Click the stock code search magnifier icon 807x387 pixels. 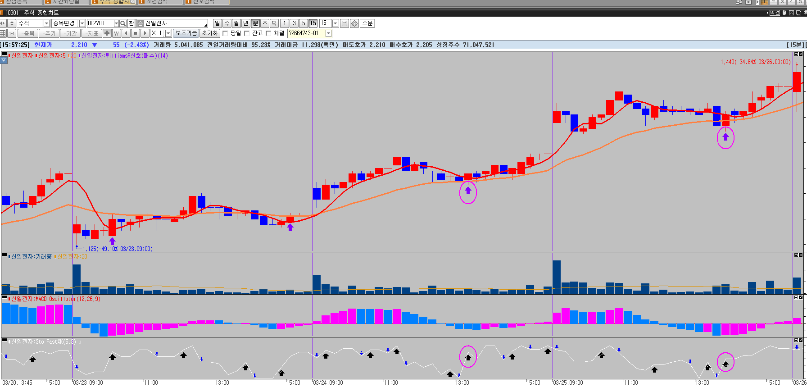click(x=123, y=23)
